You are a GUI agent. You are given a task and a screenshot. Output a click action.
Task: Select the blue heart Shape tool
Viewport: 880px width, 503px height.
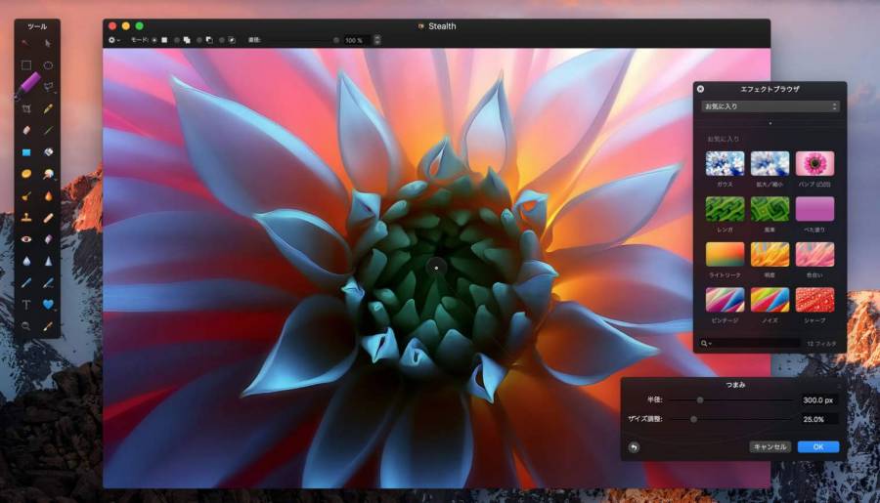pyautogui.click(x=48, y=305)
